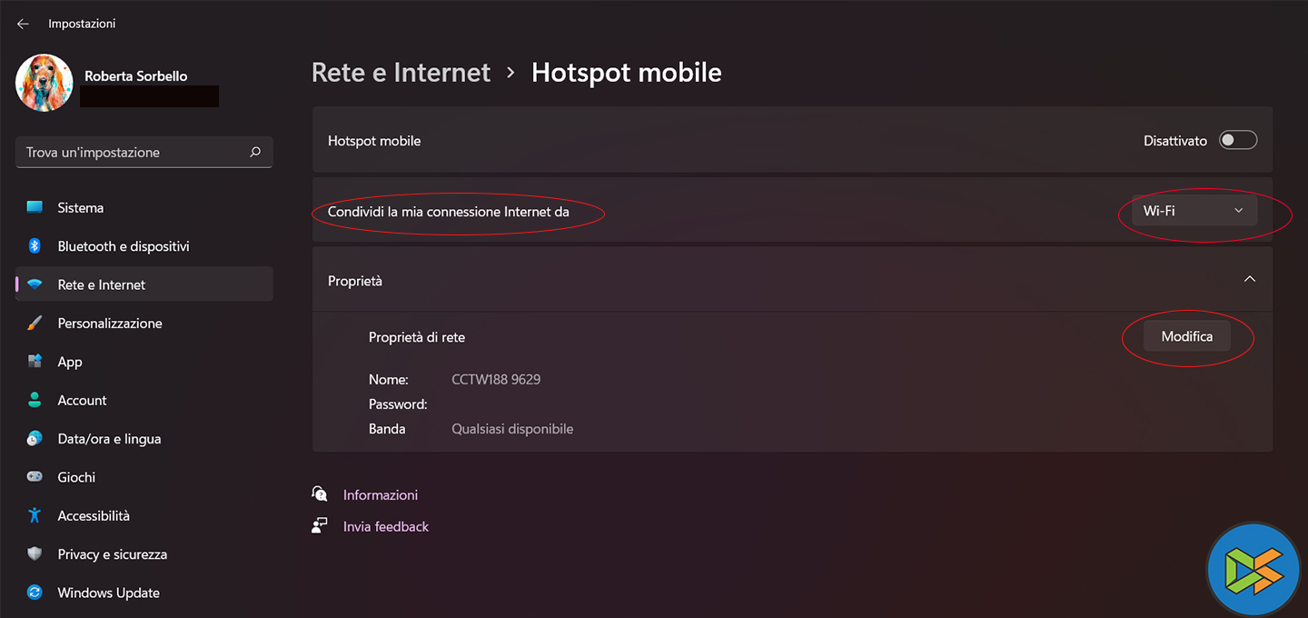Click the App grid icon
Screen dimensions: 1308x618
(x=35, y=362)
